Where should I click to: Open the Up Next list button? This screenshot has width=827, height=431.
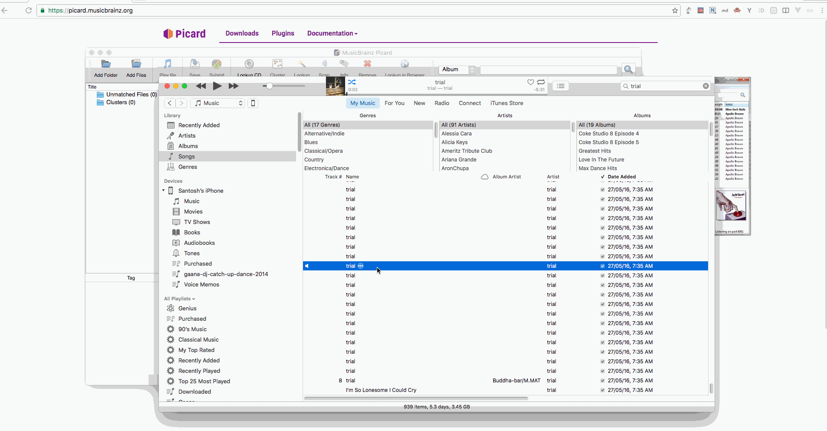click(561, 86)
